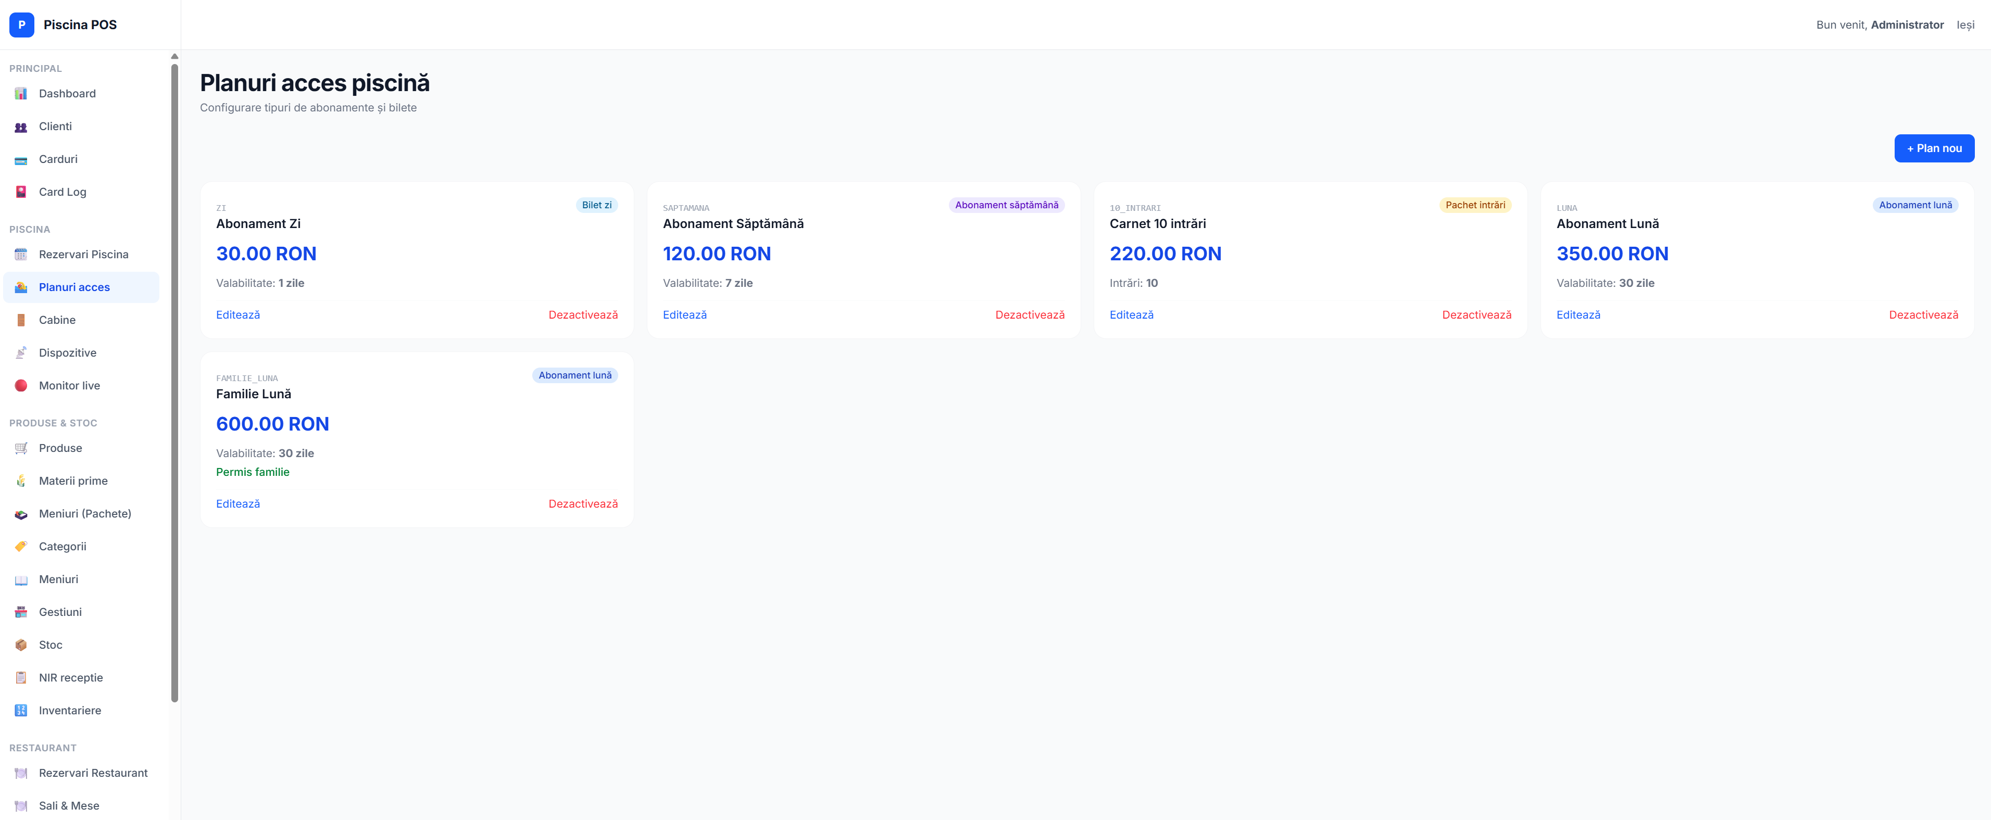Open Sali & Mese page

[x=81, y=806]
